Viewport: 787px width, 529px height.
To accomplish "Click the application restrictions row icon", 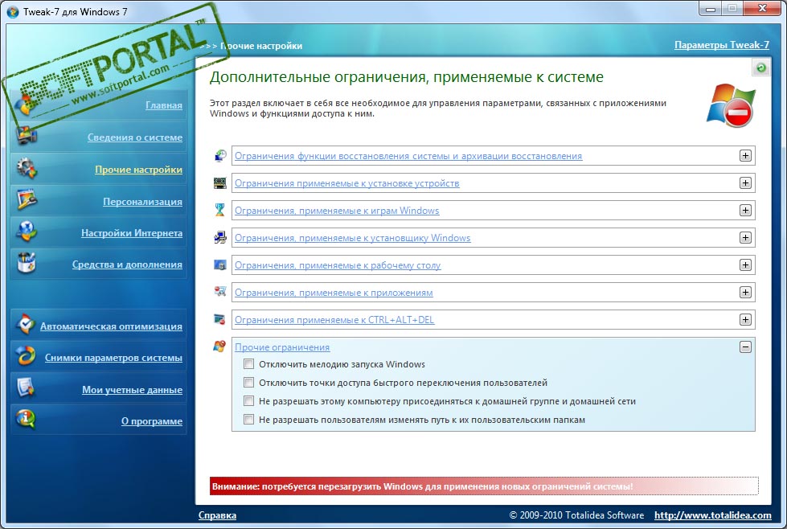I will pos(219,292).
